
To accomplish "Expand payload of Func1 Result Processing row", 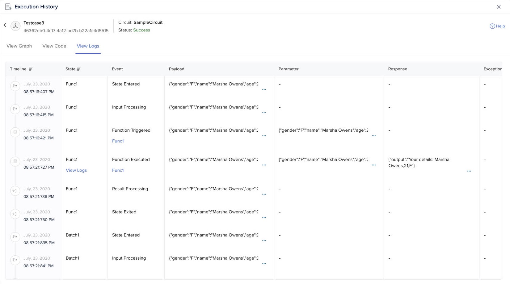I will tap(264, 195).
